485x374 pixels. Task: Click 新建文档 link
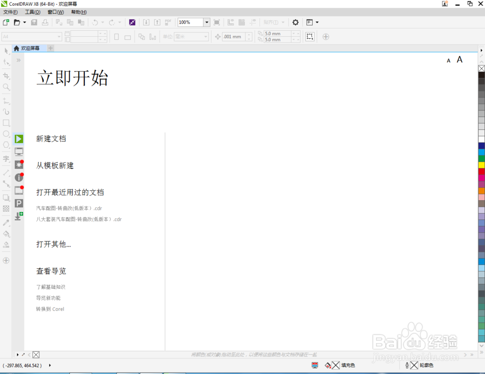tap(51, 139)
